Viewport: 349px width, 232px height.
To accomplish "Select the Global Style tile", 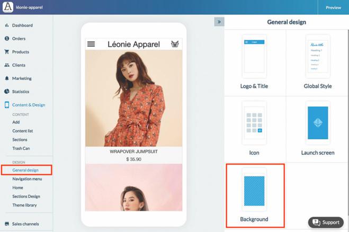I will (x=318, y=63).
